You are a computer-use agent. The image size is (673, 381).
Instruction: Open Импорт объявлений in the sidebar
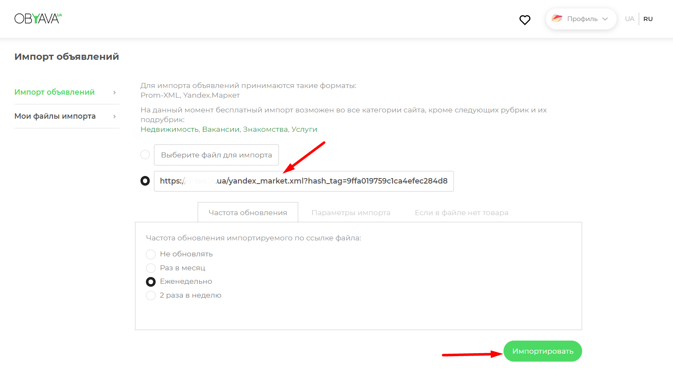point(55,92)
